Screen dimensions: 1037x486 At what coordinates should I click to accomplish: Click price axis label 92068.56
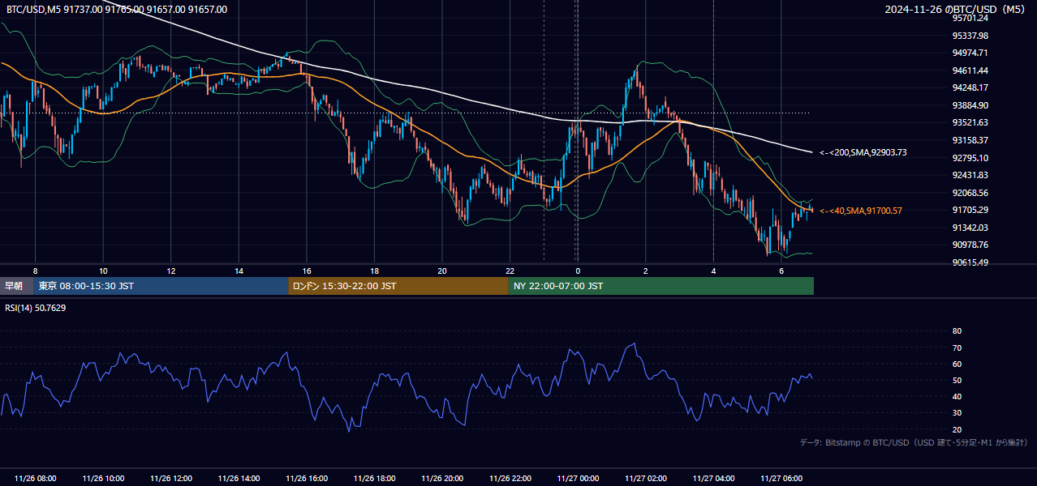tap(970, 193)
